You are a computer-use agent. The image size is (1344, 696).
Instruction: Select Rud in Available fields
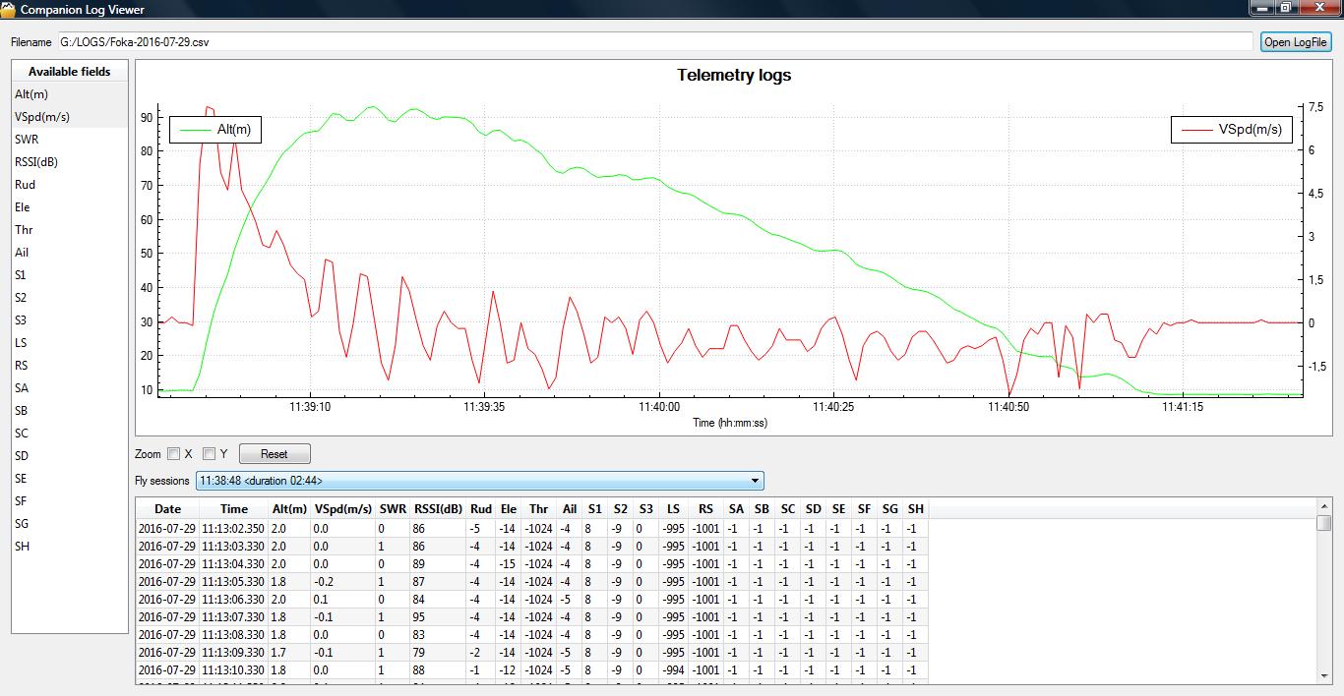70,185
